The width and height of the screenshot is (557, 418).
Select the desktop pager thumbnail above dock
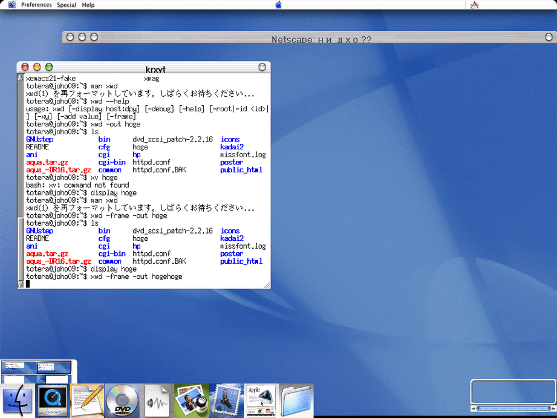tap(39, 370)
